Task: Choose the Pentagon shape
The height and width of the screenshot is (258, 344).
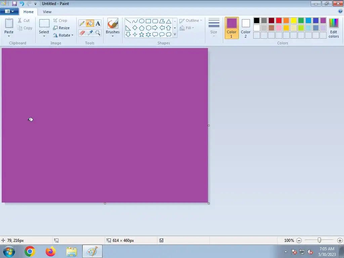Action: pyautogui.click(x=142, y=28)
